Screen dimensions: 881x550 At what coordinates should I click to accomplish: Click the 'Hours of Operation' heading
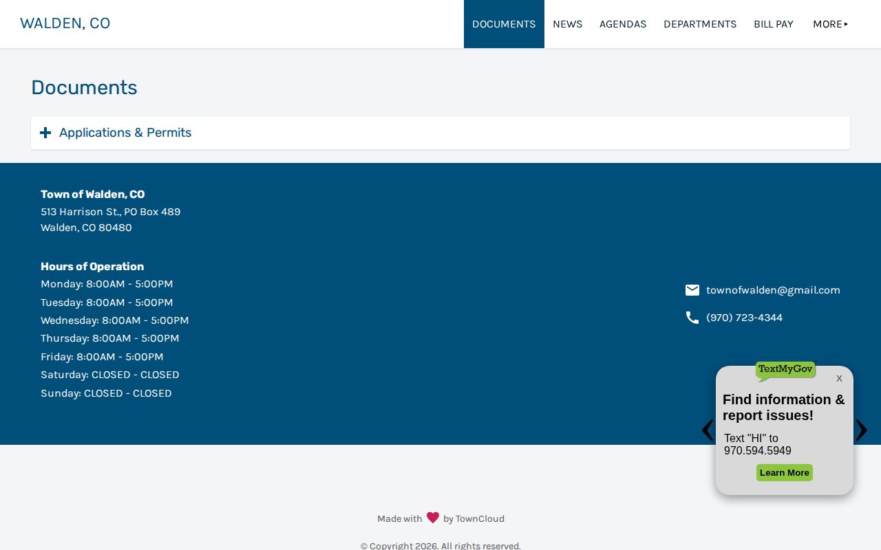point(92,267)
